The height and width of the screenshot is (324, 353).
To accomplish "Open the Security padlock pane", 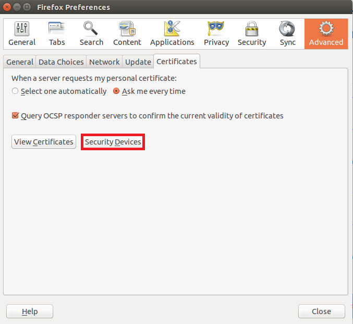I will pos(252,34).
